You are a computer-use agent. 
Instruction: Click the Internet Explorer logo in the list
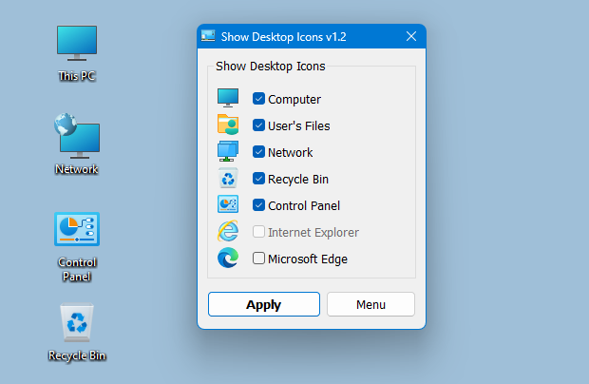point(228,232)
